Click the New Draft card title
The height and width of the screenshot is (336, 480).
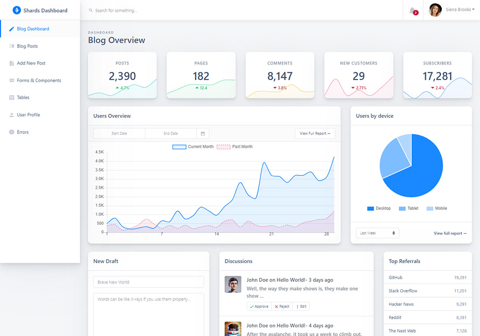[x=106, y=261]
